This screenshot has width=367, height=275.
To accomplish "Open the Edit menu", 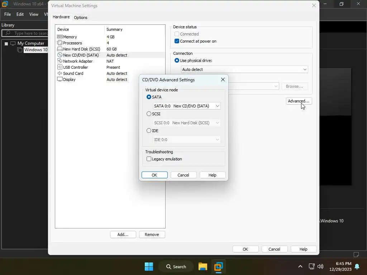I will [x=20, y=14].
